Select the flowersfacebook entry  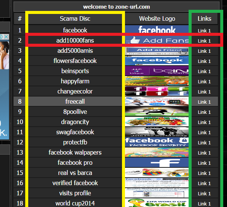pos(75,61)
